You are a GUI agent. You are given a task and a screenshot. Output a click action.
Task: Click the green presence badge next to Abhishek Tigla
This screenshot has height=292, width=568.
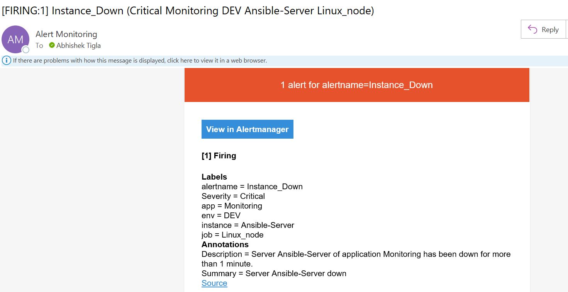(x=51, y=45)
